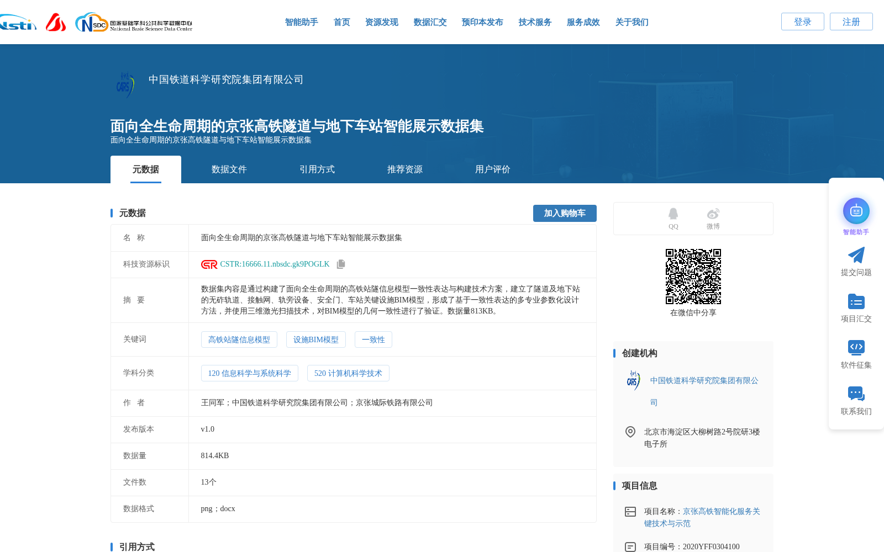Select keyword tag 设施BIM模型
The height and width of the screenshot is (552, 884).
click(315, 339)
